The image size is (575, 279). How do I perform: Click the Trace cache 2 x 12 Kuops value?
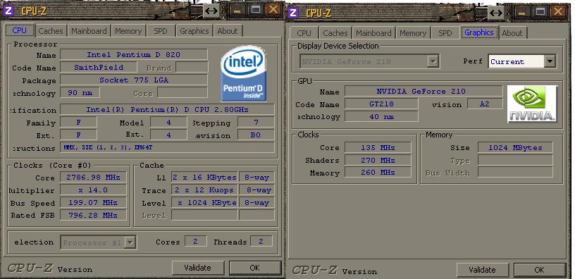click(204, 190)
